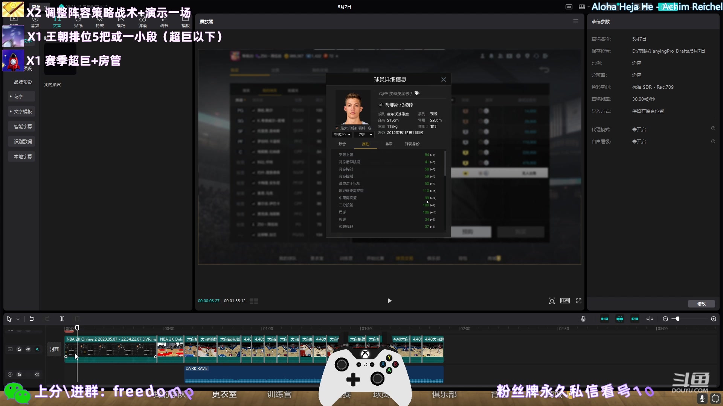Toggle clip linkage on the timeline

tap(635, 319)
